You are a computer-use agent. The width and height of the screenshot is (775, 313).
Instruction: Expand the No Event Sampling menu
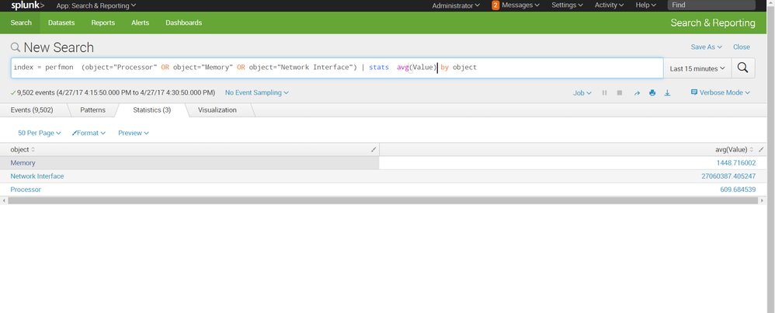256,92
